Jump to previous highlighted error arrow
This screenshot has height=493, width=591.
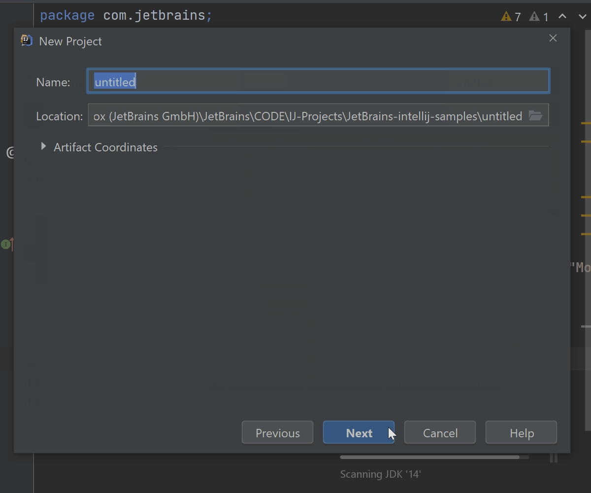point(562,16)
